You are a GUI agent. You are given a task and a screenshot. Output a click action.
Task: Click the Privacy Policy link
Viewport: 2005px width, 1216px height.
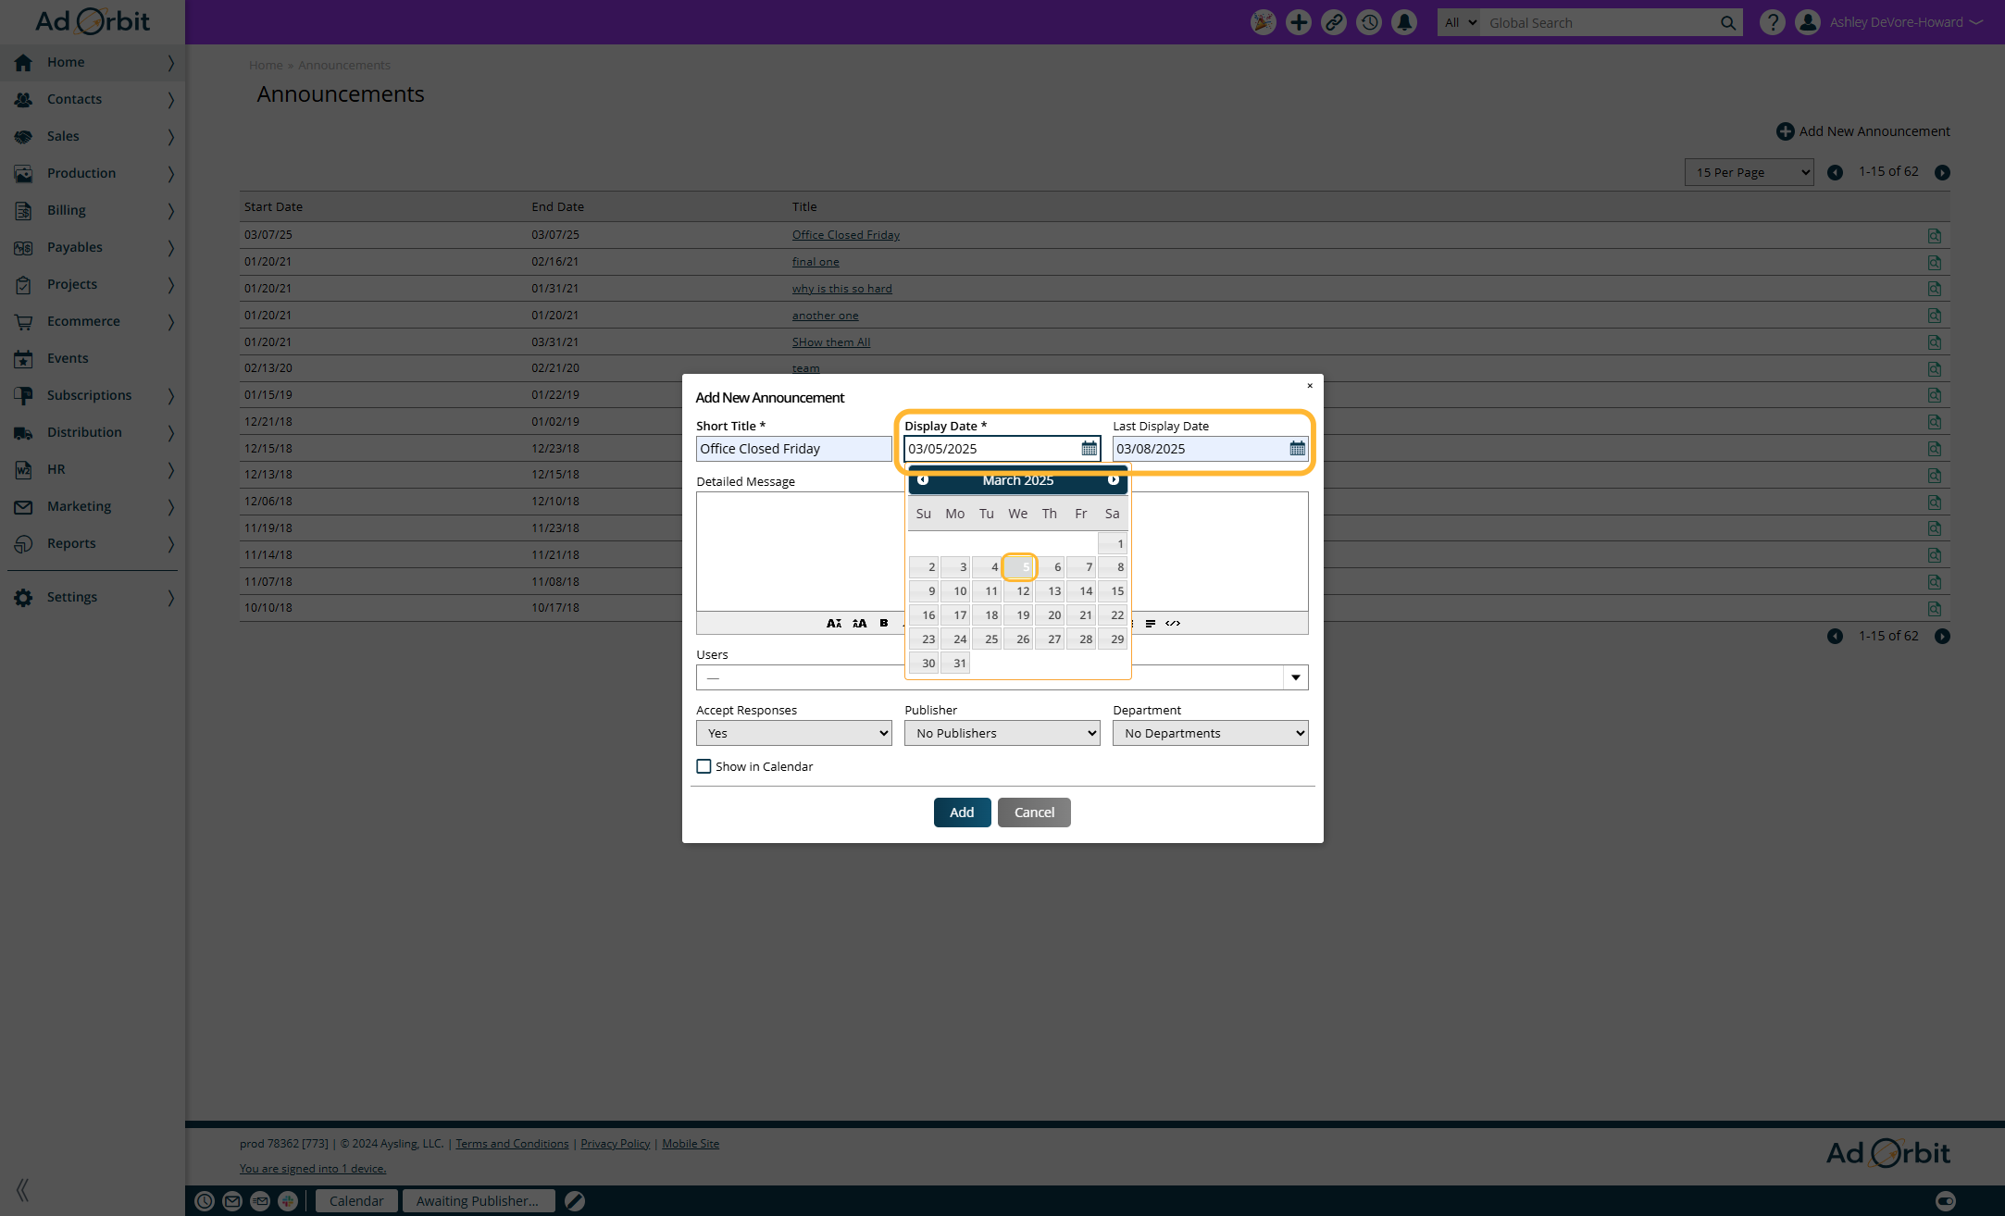pyautogui.click(x=615, y=1144)
